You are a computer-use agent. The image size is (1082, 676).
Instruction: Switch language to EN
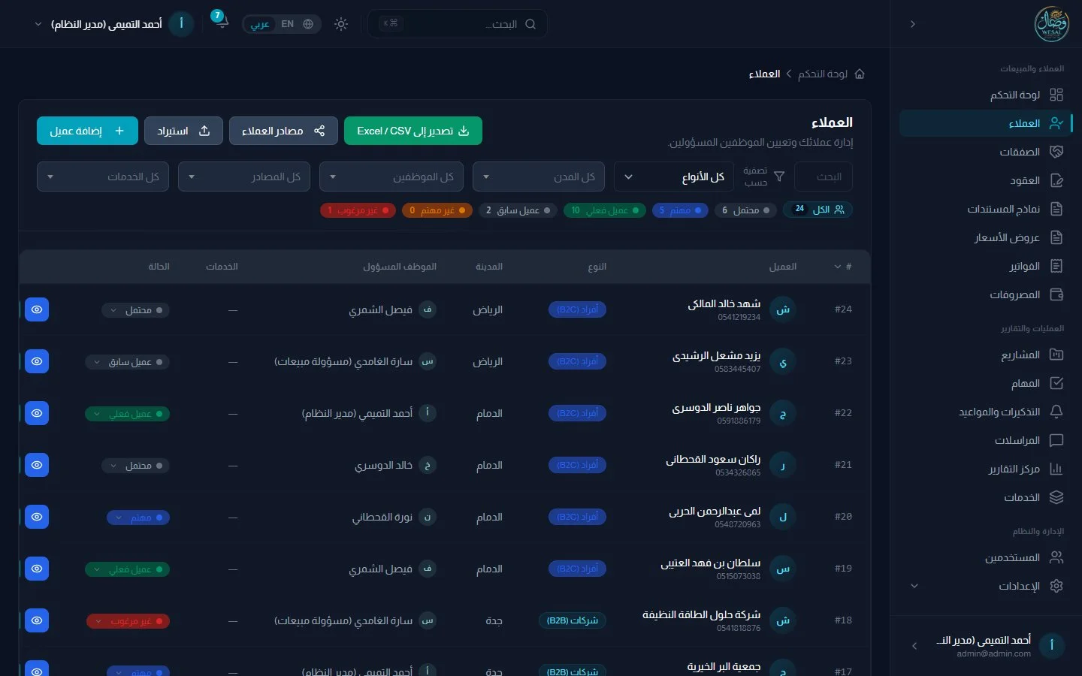click(287, 24)
